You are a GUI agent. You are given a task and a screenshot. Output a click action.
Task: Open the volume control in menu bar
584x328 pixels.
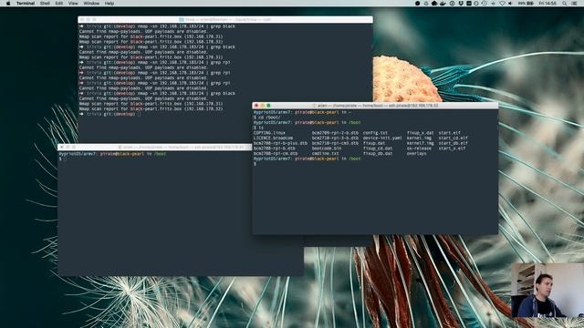pyautogui.click(x=510, y=4)
